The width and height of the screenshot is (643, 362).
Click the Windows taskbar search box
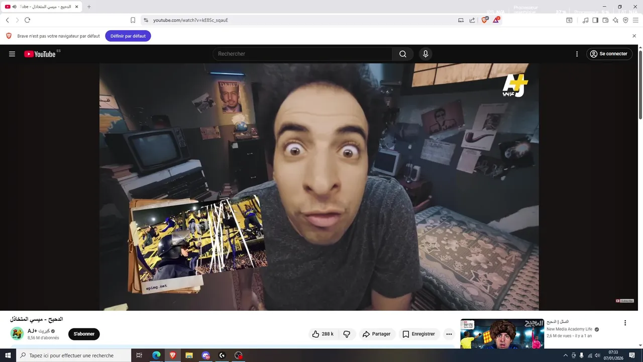(73, 355)
